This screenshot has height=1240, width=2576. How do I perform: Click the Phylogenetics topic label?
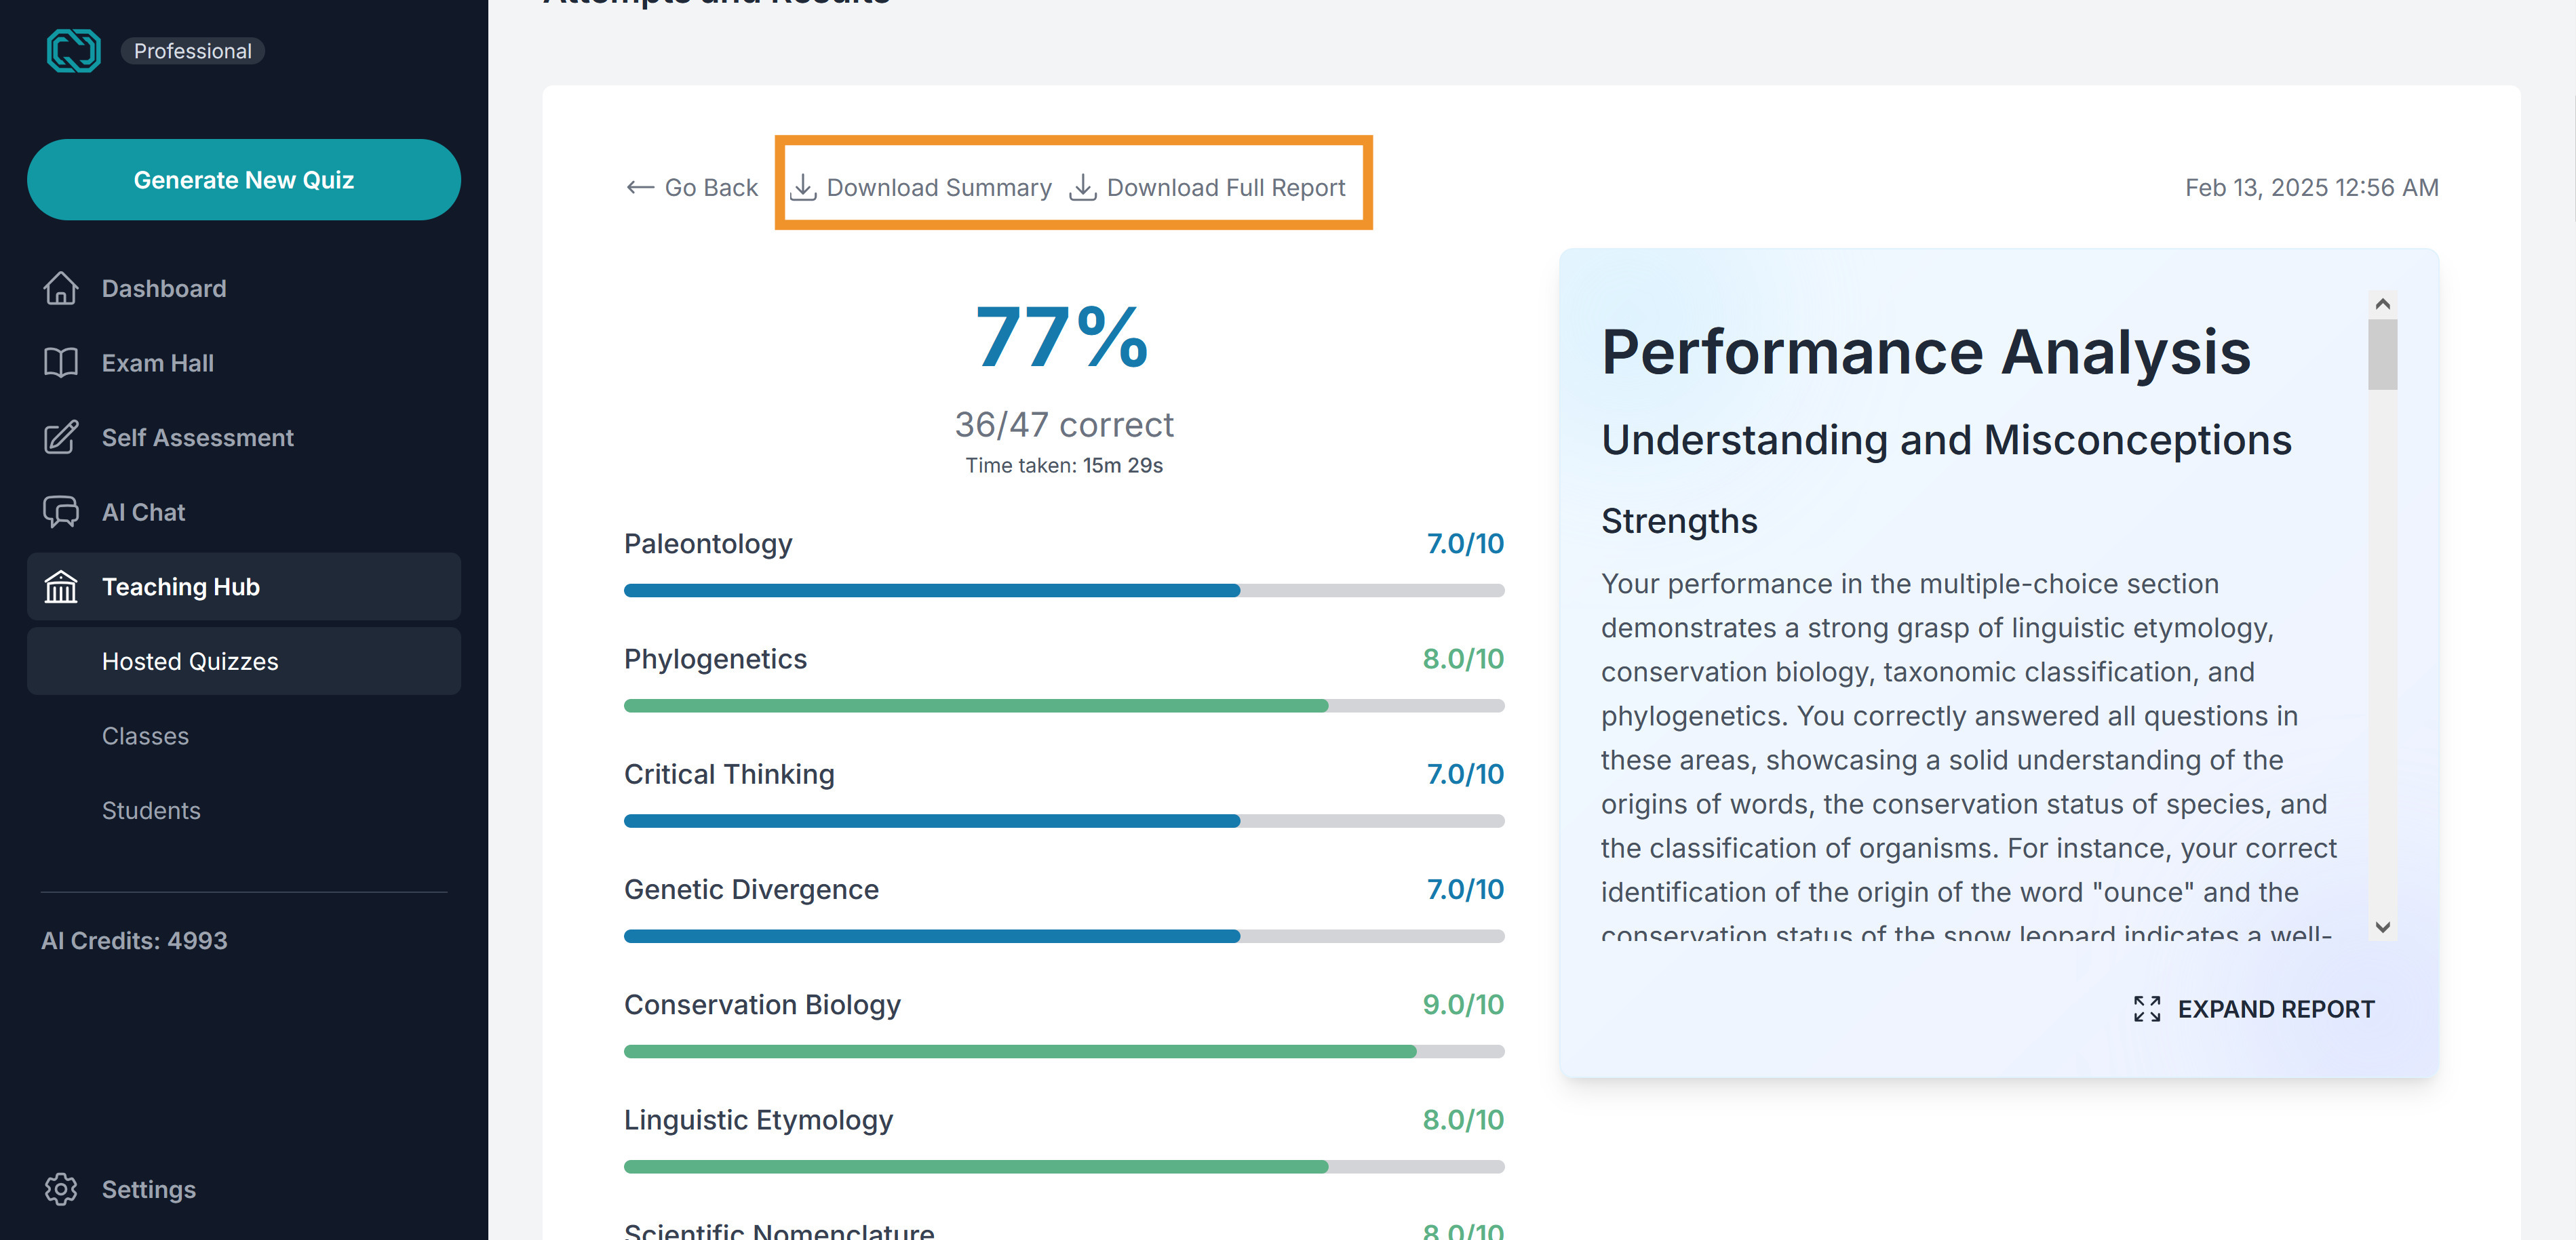[715, 660]
